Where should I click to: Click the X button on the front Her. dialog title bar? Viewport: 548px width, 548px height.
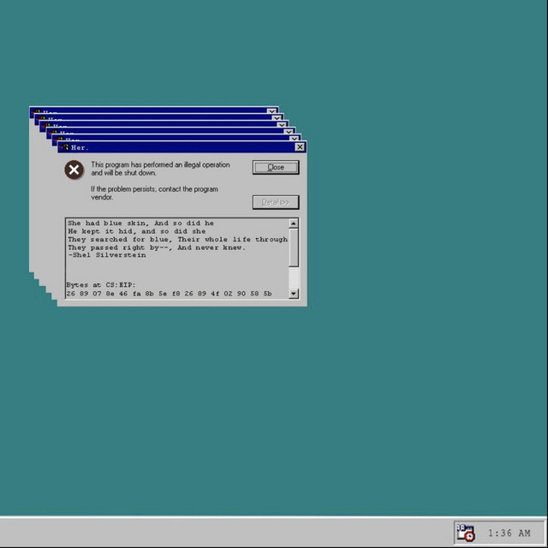tap(300, 147)
